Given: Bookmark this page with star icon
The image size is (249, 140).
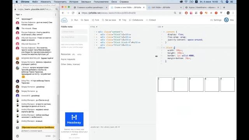Looking at the screenshot, I should [180, 13].
